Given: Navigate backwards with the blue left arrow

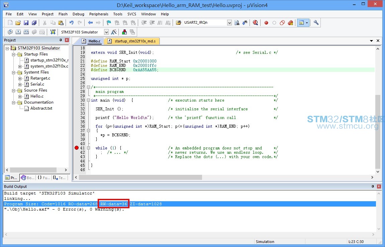Looking at the screenshot, I should [x=90, y=23].
